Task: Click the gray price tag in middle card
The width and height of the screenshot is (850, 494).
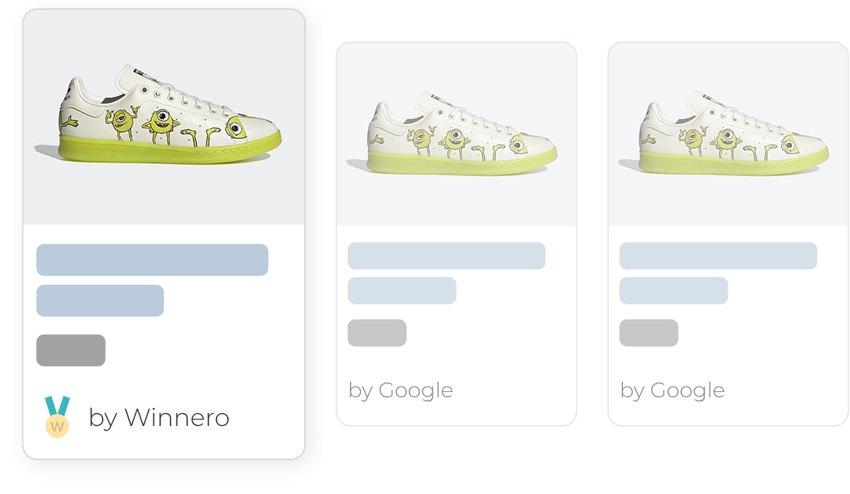Action: [377, 333]
